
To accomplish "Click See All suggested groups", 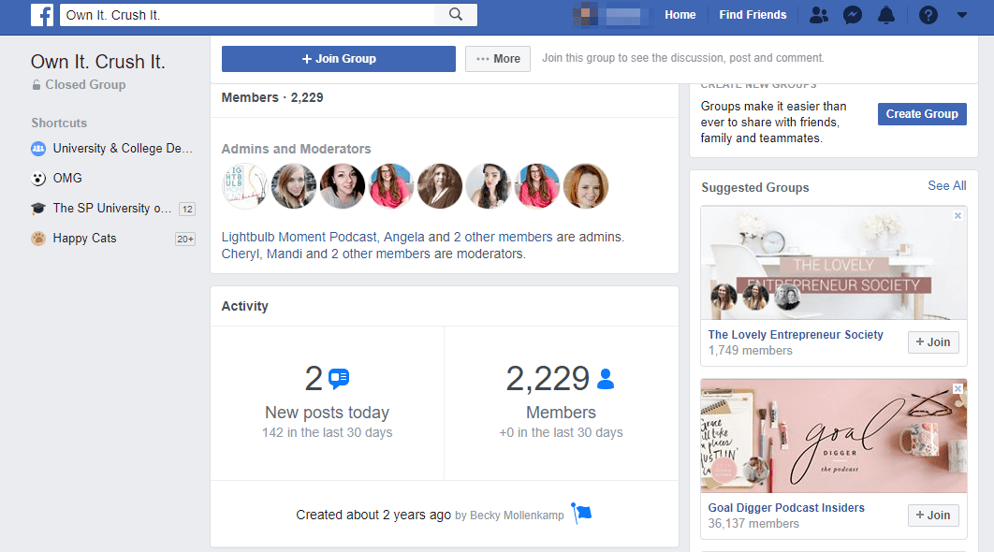I will tap(947, 185).
